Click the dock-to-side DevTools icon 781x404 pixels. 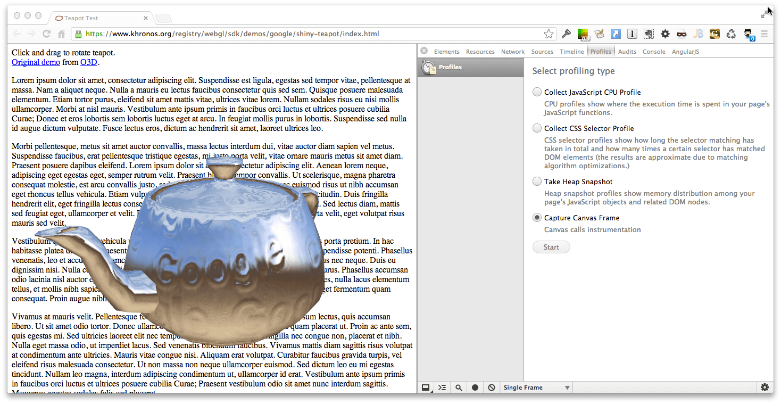(x=426, y=387)
